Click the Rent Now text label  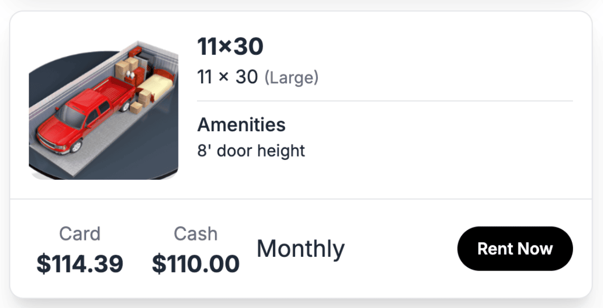(x=514, y=248)
